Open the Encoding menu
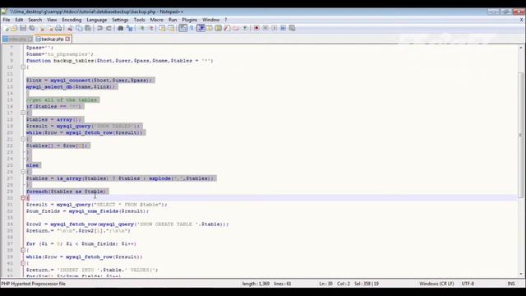526x296 pixels. coord(72,20)
